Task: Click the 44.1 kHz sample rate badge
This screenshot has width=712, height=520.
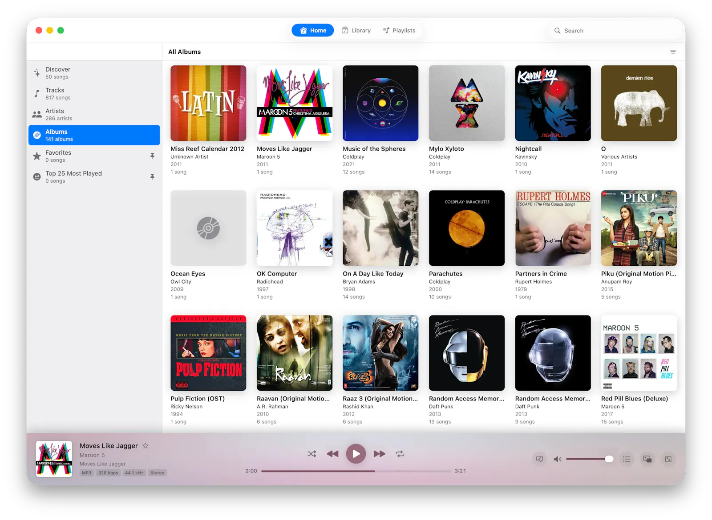Action: point(134,473)
